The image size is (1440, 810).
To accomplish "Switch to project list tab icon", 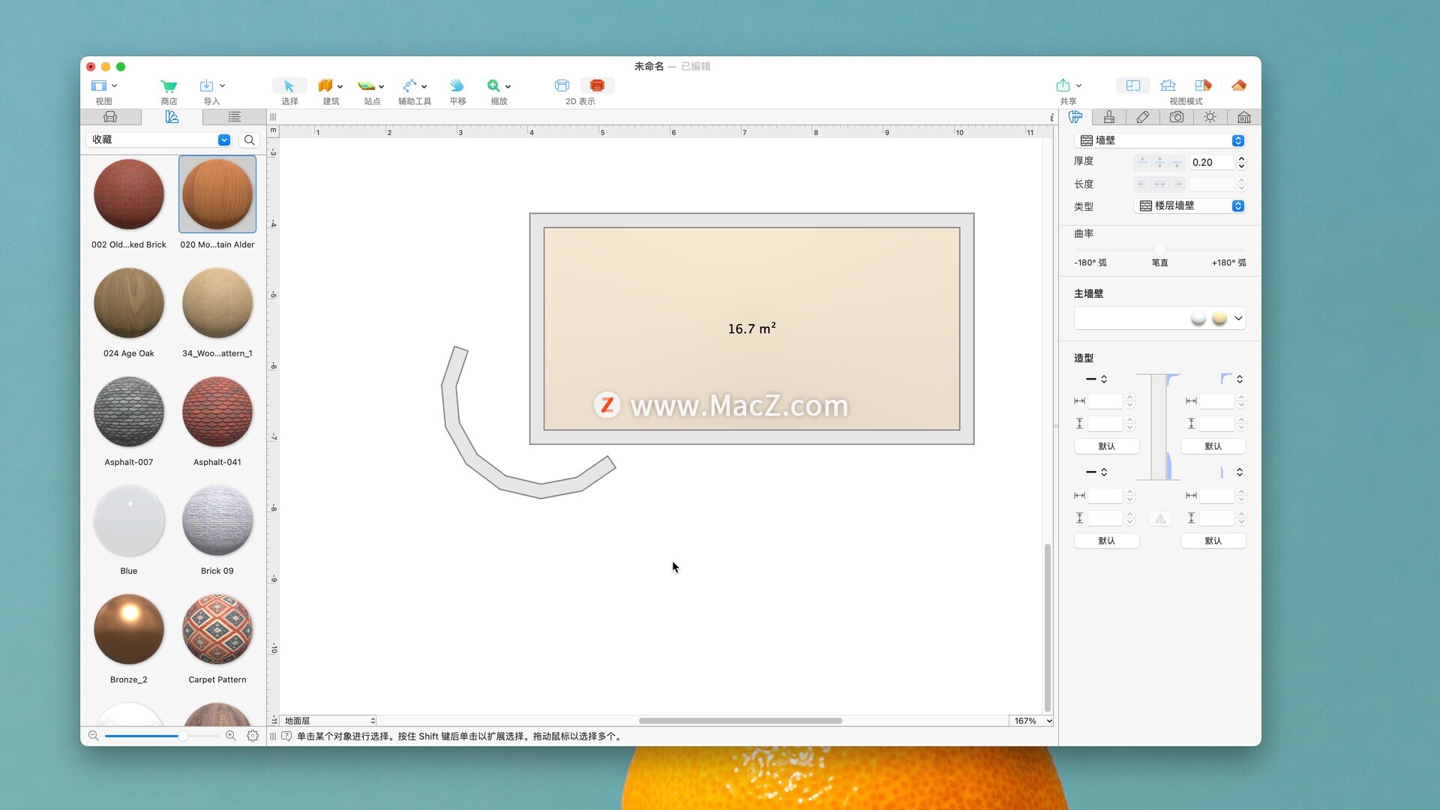I will click(x=235, y=117).
